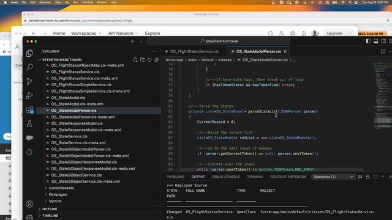Open the Manage gear in activity bar
This screenshot has height=220, width=392.
pos(29,218)
